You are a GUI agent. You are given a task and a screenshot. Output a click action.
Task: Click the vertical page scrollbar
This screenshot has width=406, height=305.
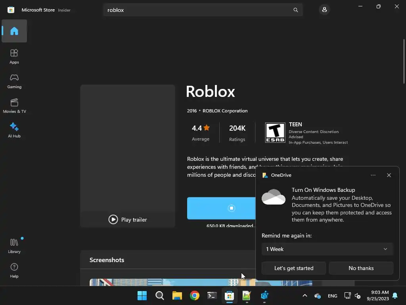pyautogui.click(x=404, y=61)
